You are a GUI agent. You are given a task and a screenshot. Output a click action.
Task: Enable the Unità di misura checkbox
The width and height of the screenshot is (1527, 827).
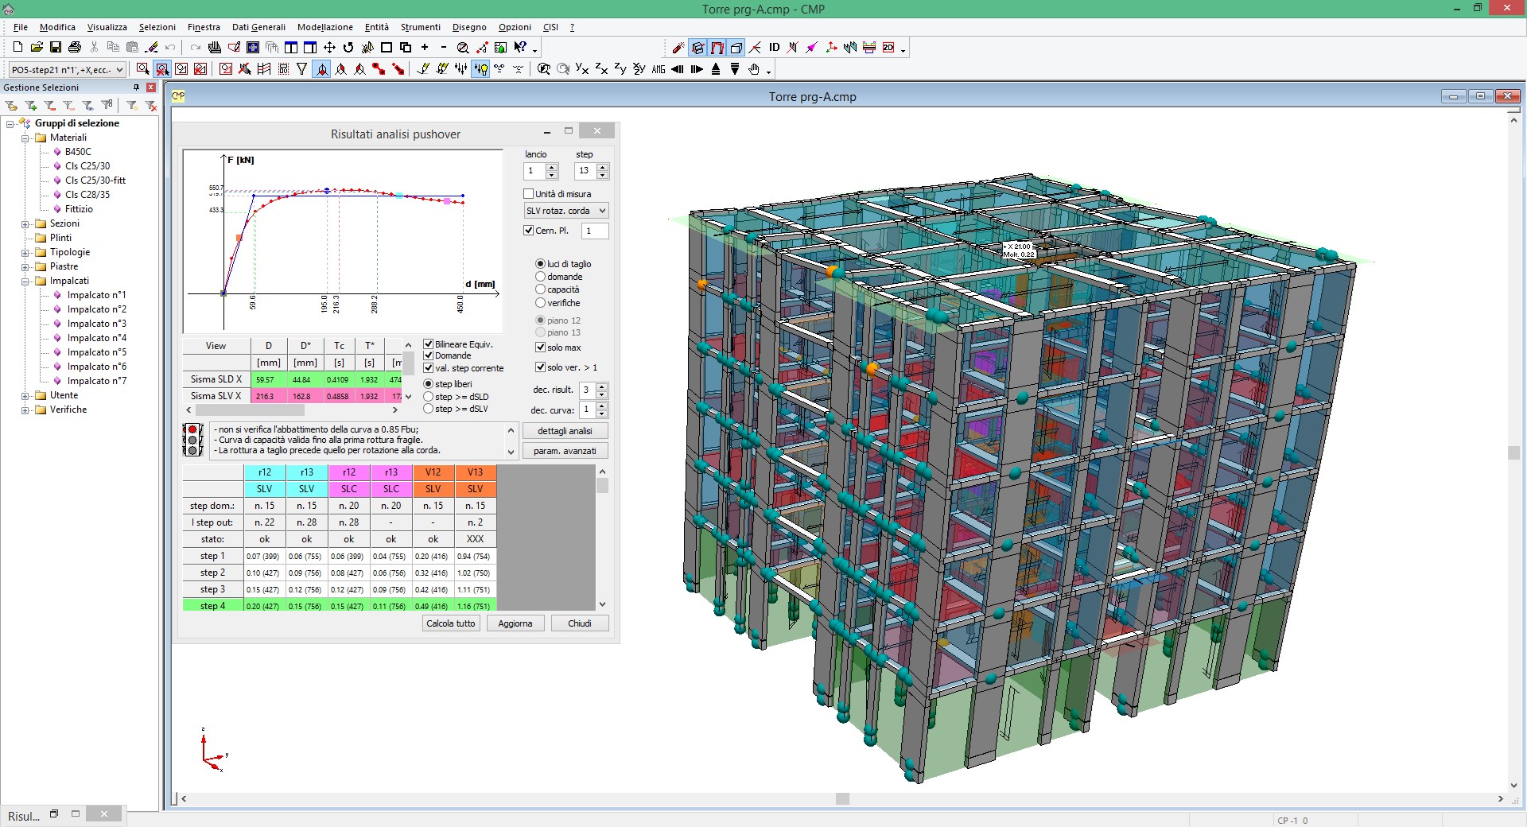pyautogui.click(x=528, y=194)
